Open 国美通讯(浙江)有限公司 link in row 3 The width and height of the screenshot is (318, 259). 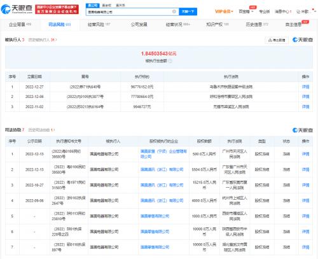[x=162, y=185]
